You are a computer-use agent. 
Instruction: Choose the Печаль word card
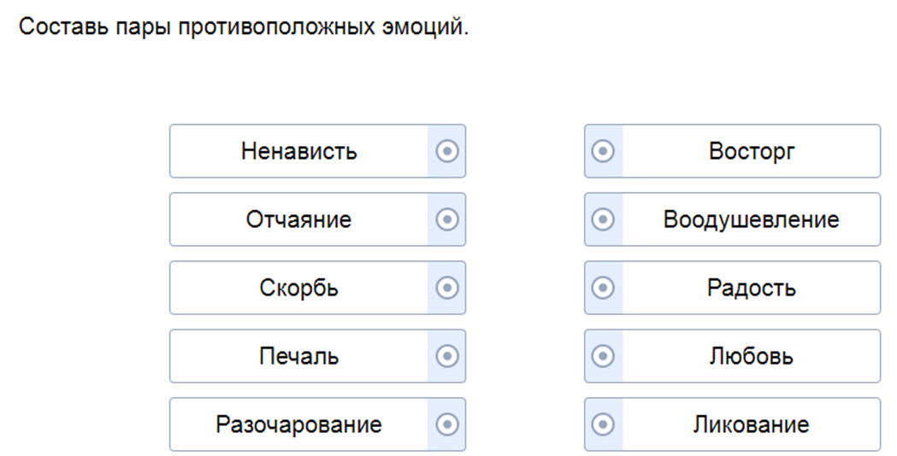[299, 356]
